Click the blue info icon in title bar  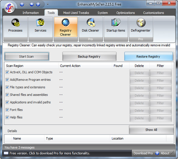[38, 4]
